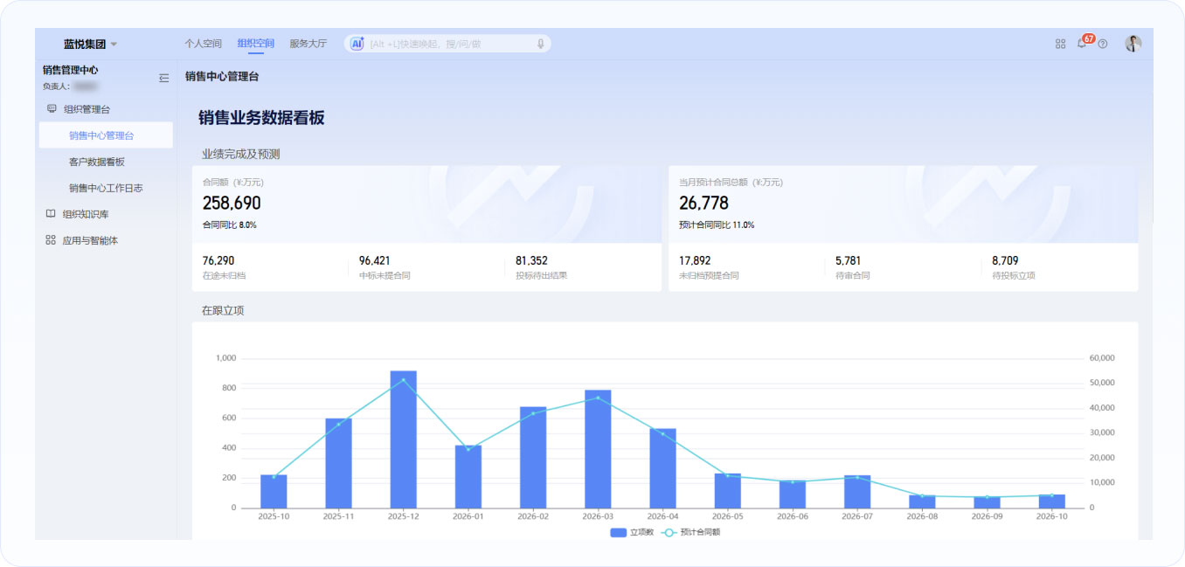Click the 组织知识库 book icon

pos(51,214)
